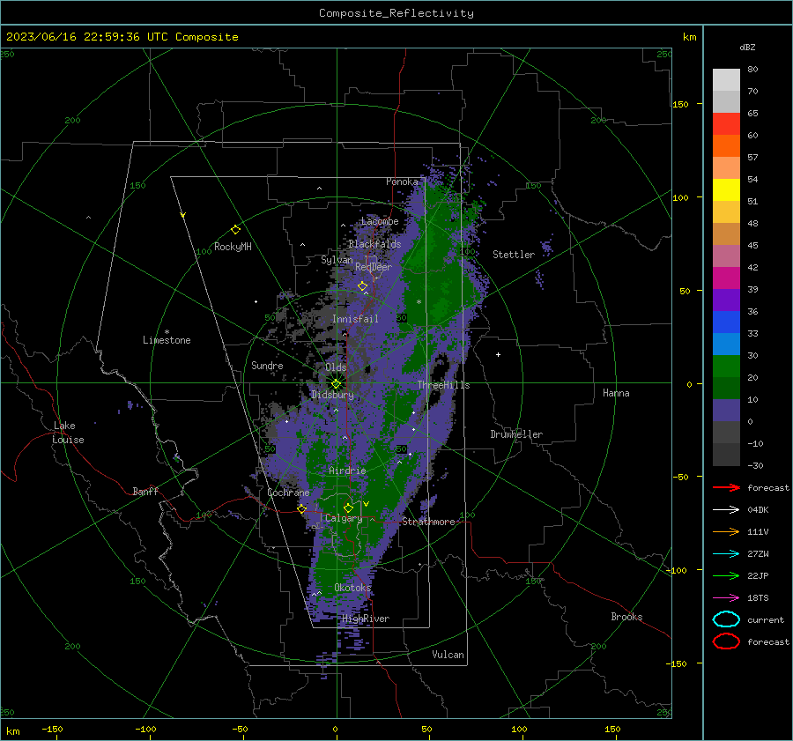The height and width of the screenshot is (741, 793).
Task: Click the Brooks label
Action: 626,617
